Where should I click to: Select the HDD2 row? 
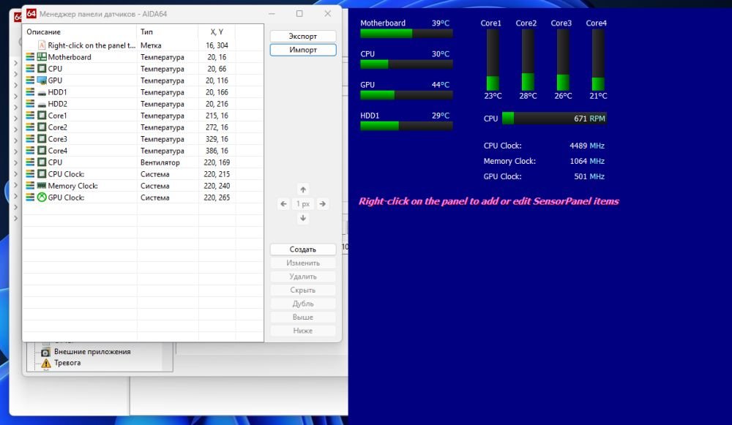click(143, 104)
